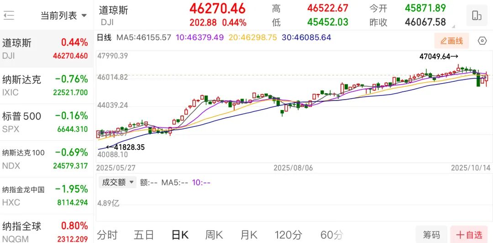The height and width of the screenshot is (243, 493).
Task: Open chart settings hexagon icon
Action: pyautogui.click(x=482, y=41)
